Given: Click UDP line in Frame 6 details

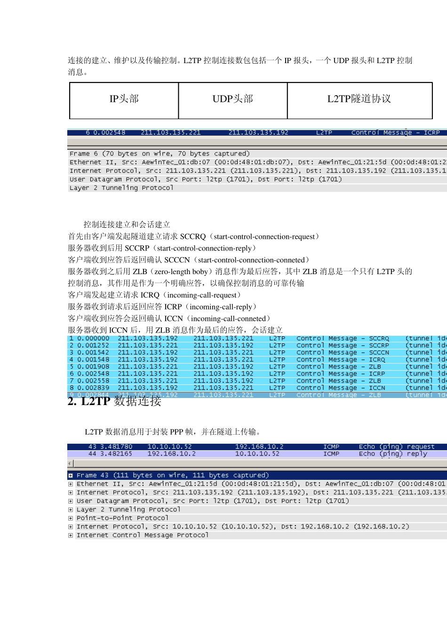Looking at the screenshot, I should [x=206, y=179].
